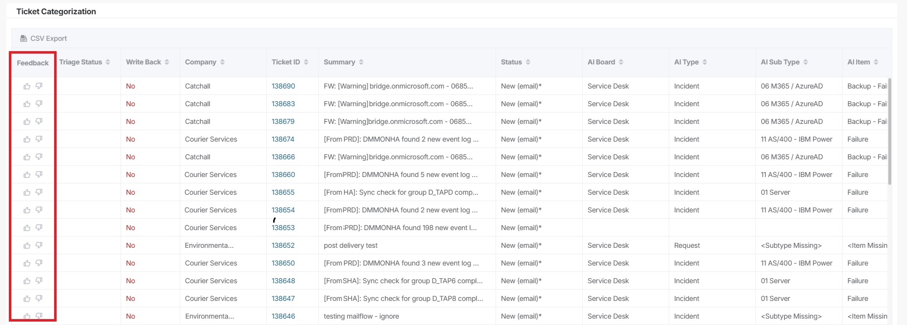Image resolution: width=907 pixels, height=325 pixels.
Task: Thumbs up on ticket 138655 row
Action: (27, 193)
